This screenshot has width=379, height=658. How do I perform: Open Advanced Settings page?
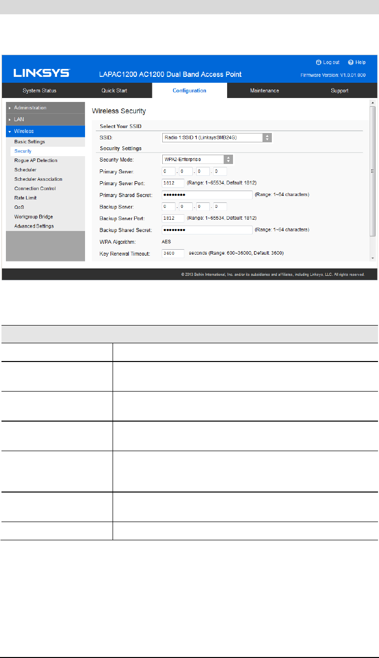pyautogui.click(x=34, y=226)
